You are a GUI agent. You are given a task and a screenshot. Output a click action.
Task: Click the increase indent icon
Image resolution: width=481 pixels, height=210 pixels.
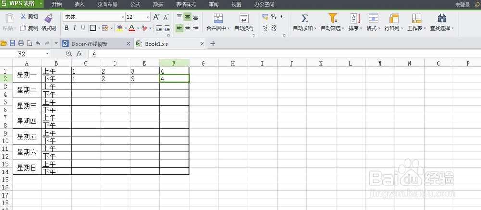pyautogui.click(x=167, y=28)
